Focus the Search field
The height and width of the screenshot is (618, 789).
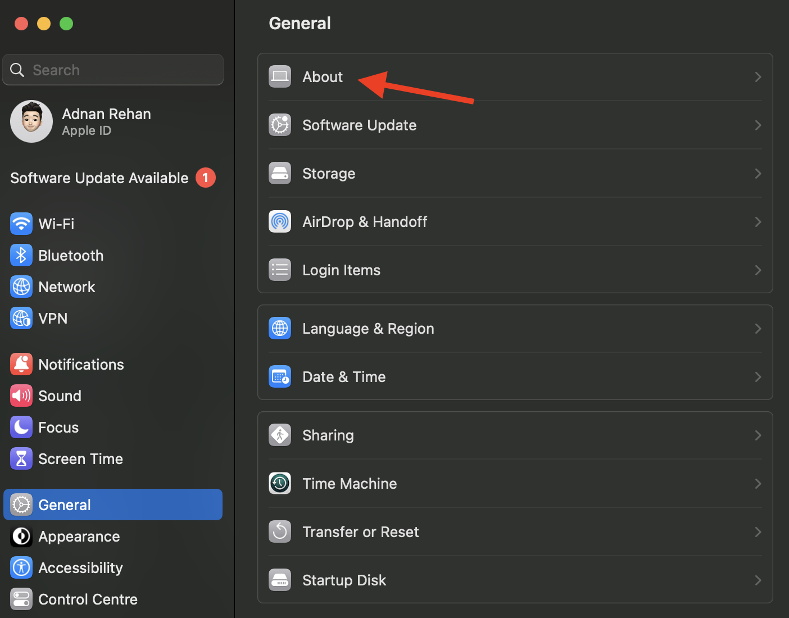pyautogui.click(x=113, y=70)
